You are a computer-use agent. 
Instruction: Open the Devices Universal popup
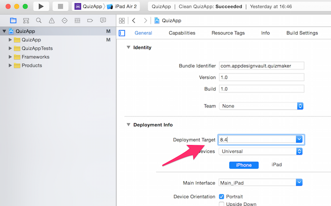coord(261,151)
